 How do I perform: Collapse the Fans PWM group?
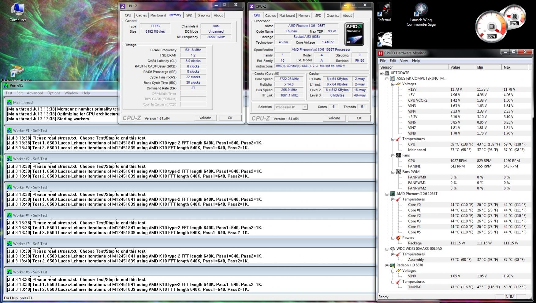(393, 172)
